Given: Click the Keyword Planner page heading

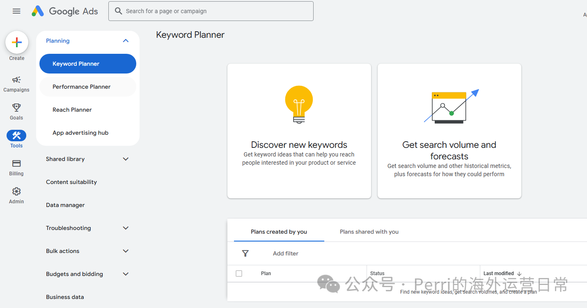Looking at the screenshot, I should 190,35.
